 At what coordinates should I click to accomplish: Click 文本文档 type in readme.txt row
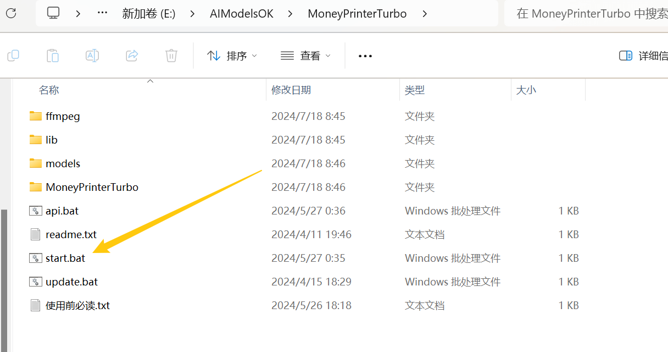coord(425,235)
